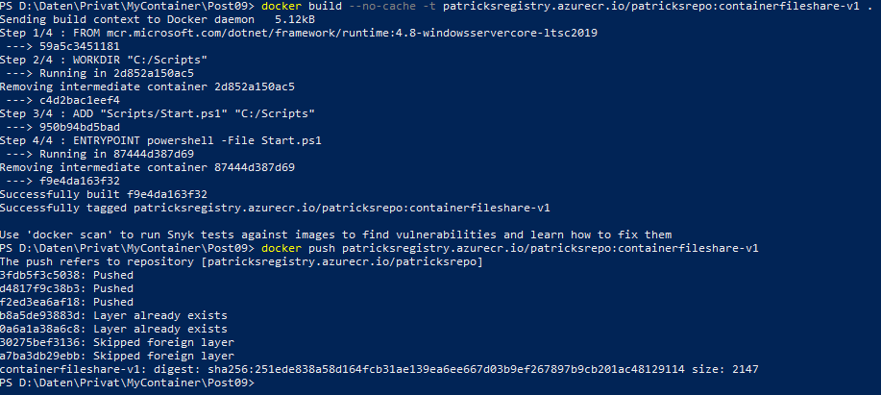This screenshot has height=395, width=881.
Task: Click the b8a5de93883d Layer already exists line
Action: tap(114, 316)
